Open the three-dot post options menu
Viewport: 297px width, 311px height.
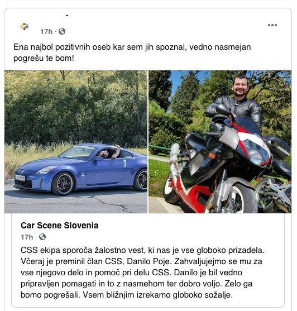pyautogui.click(x=272, y=25)
